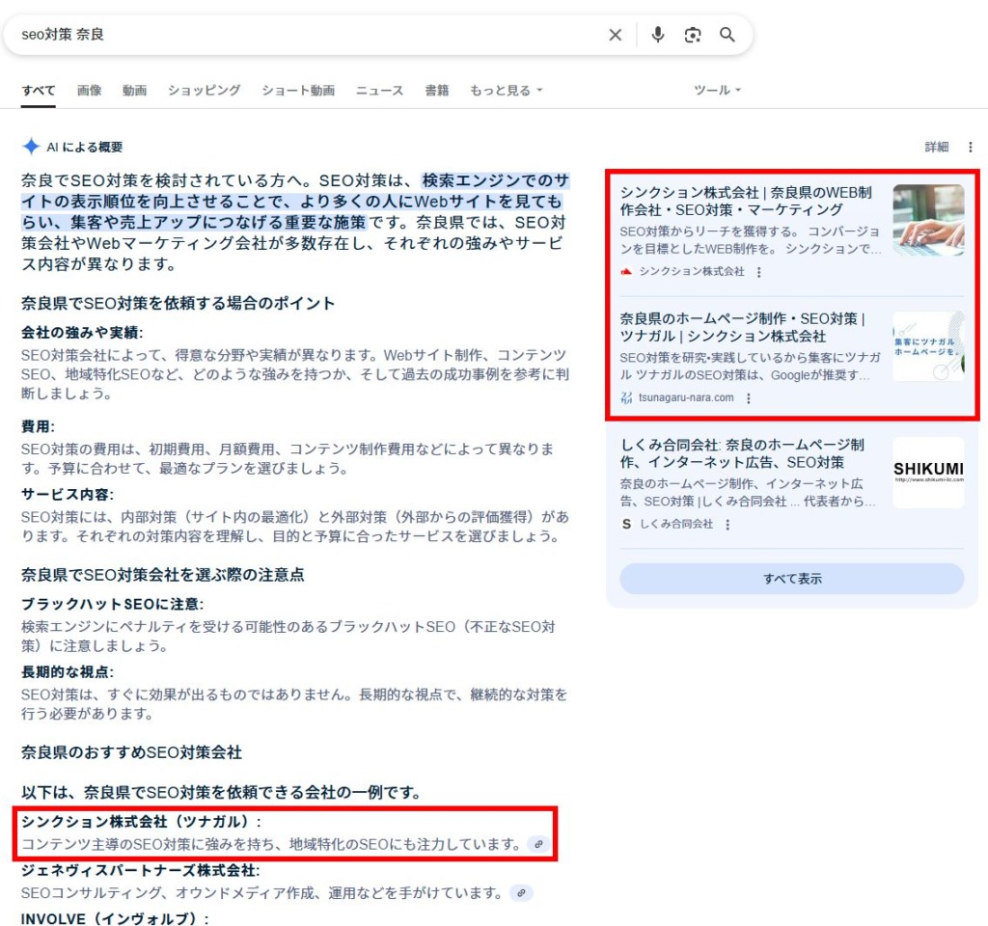Click the magnifying glass search icon

click(x=727, y=35)
